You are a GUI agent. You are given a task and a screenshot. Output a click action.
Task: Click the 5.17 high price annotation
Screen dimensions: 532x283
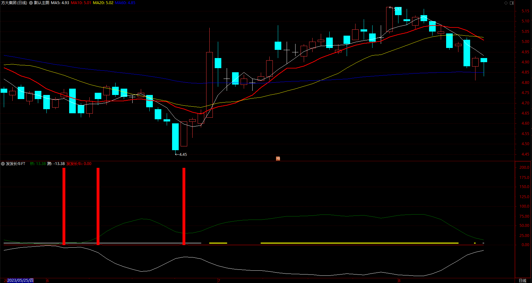398,9
